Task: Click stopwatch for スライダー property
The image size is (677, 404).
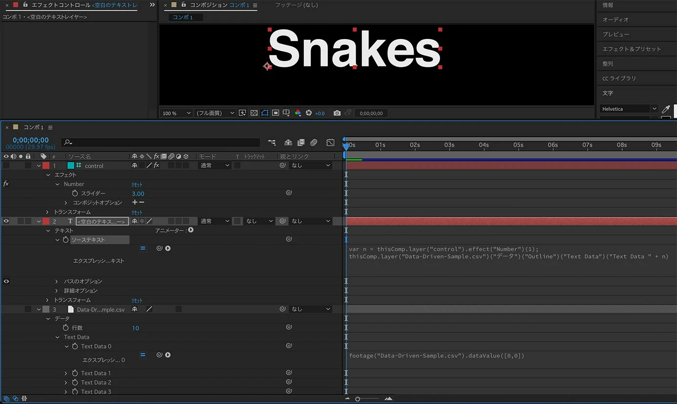Action: coord(75,193)
